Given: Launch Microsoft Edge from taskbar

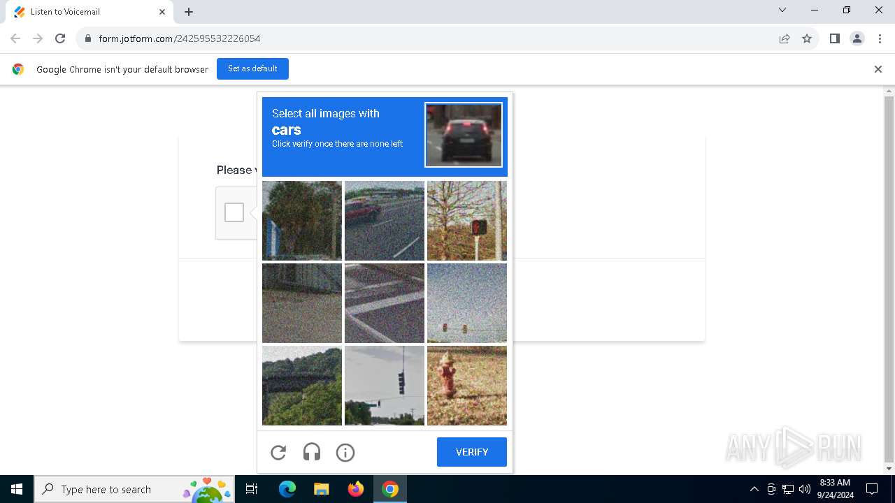Looking at the screenshot, I should (x=287, y=489).
